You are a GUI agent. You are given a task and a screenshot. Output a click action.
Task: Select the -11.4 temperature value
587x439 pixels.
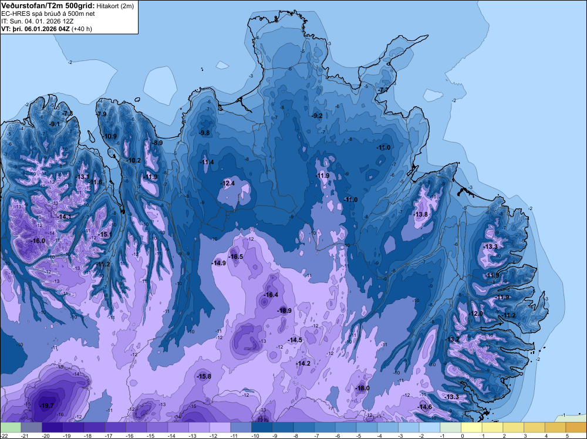[206, 163]
